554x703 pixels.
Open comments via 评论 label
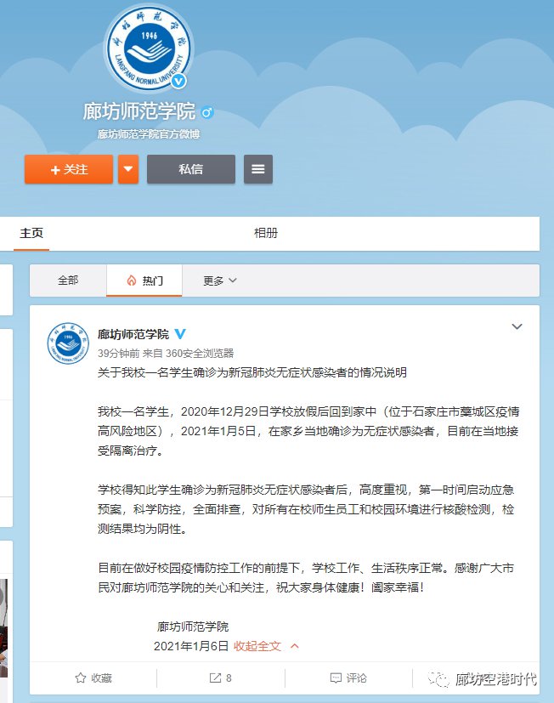[356, 677]
